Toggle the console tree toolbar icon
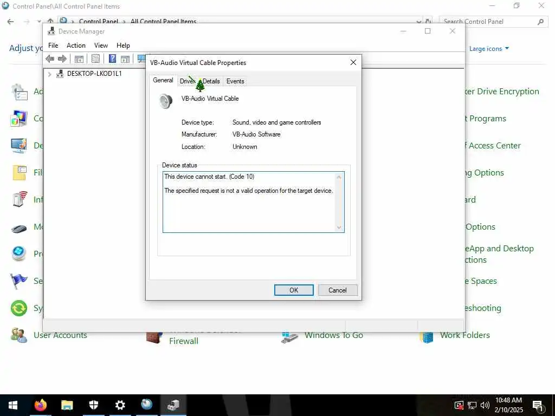Screen dimensions: 555x416 tap(79, 58)
